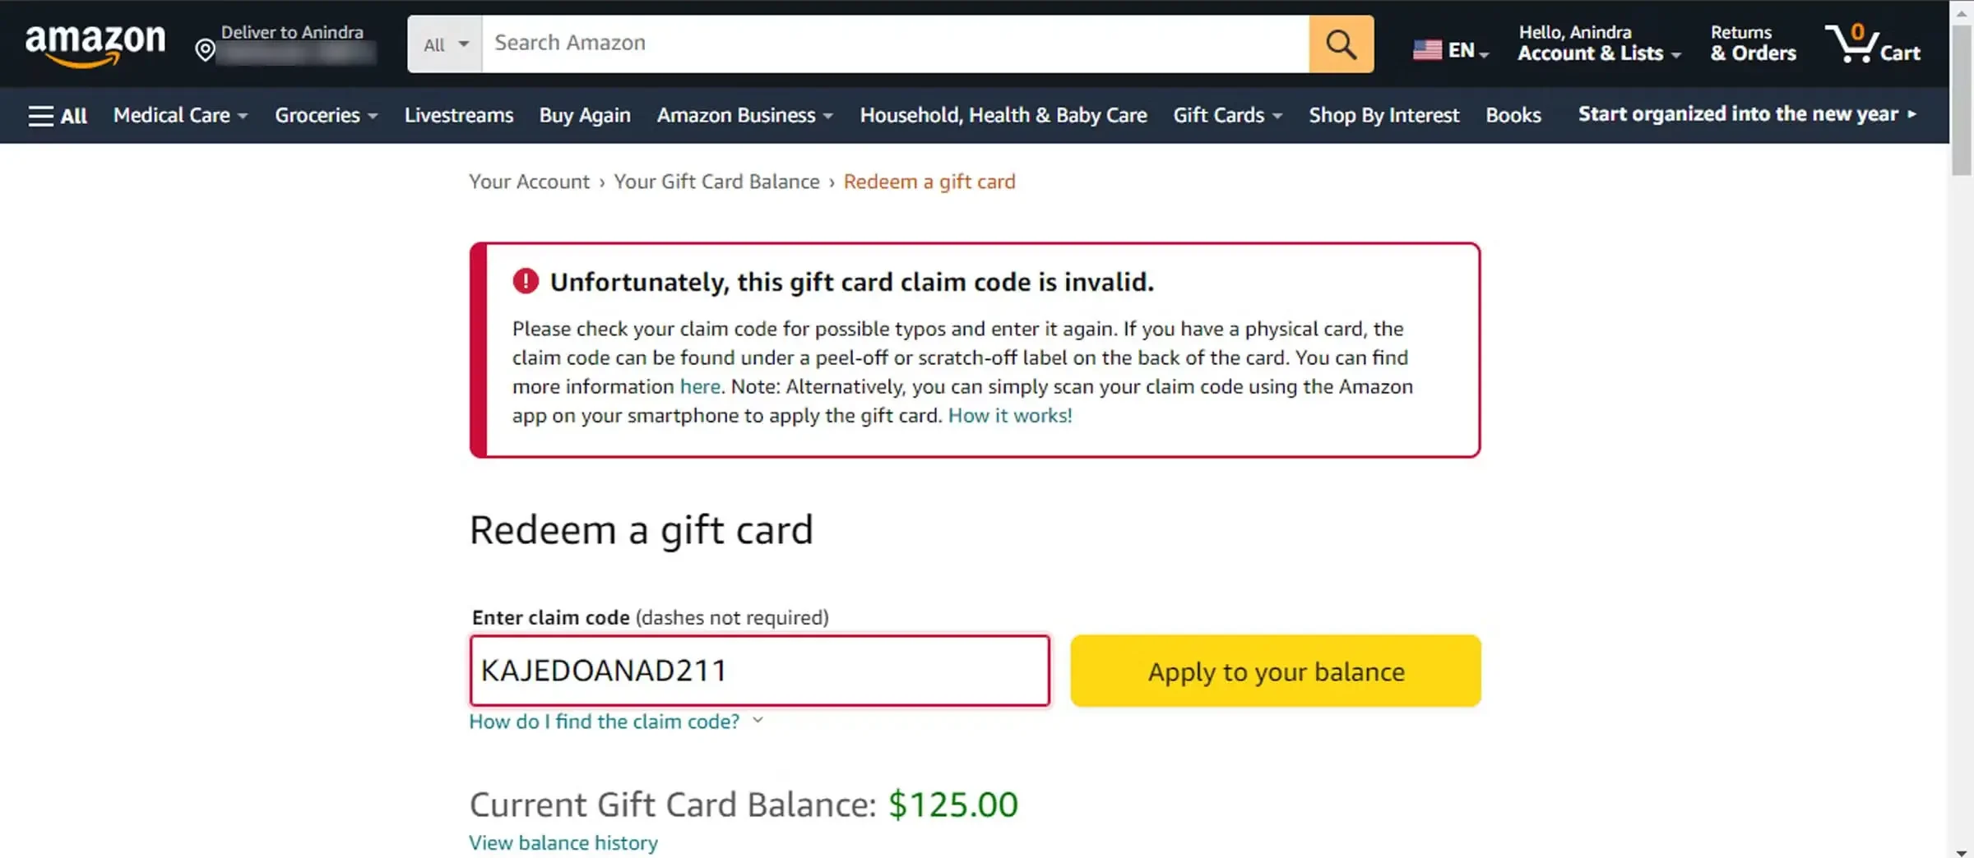
Task: Click the delivery location pin icon
Action: click(x=205, y=51)
